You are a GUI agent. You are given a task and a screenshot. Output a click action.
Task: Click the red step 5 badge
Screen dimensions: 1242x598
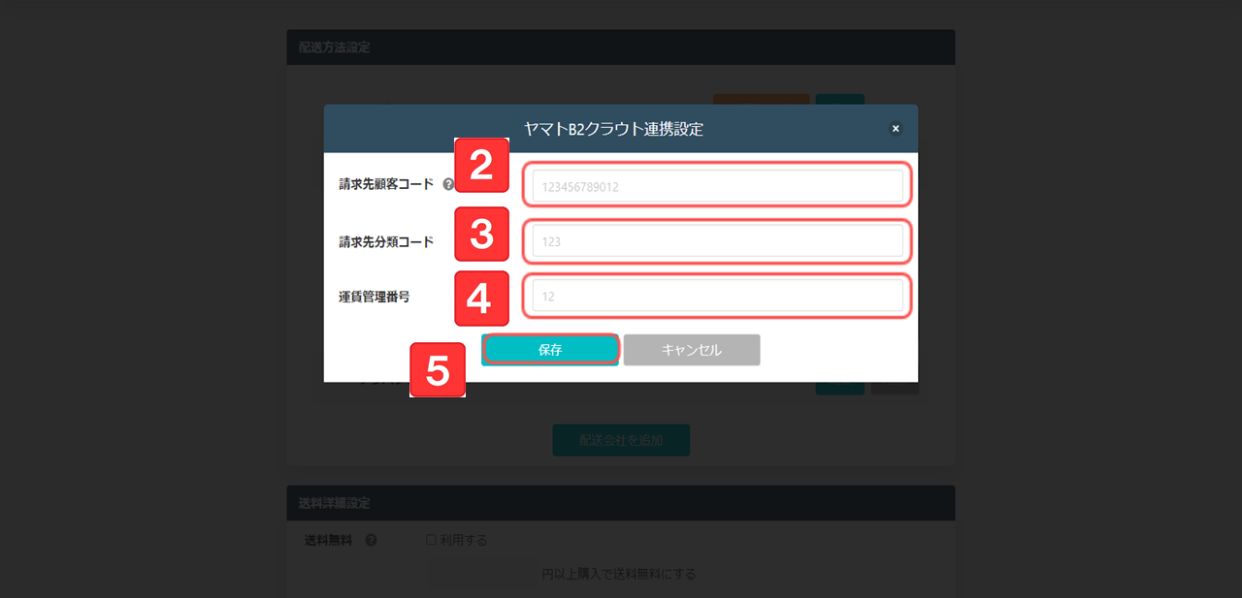pyautogui.click(x=438, y=370)
